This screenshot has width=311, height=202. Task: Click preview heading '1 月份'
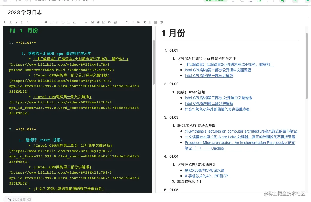pos(174,33)
